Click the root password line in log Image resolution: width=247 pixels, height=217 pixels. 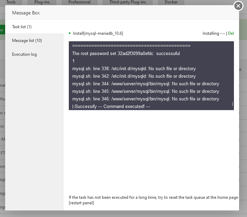pos(126,54)
